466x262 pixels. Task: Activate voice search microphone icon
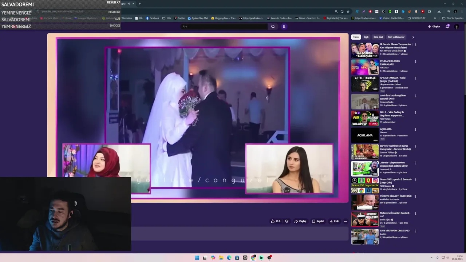tap(284, 27)
